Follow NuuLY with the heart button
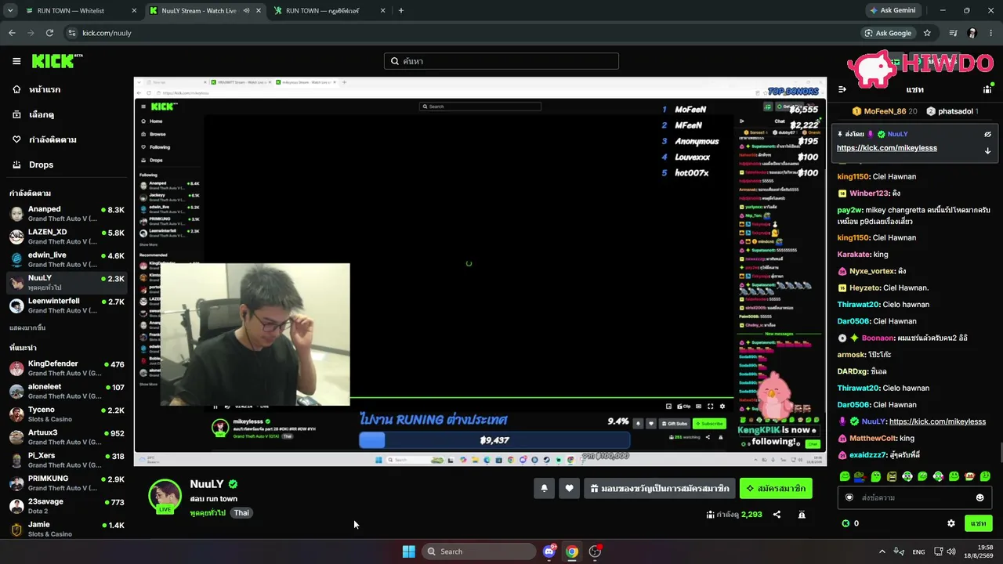Screen dimensions: 1003x564 [569, 488]
